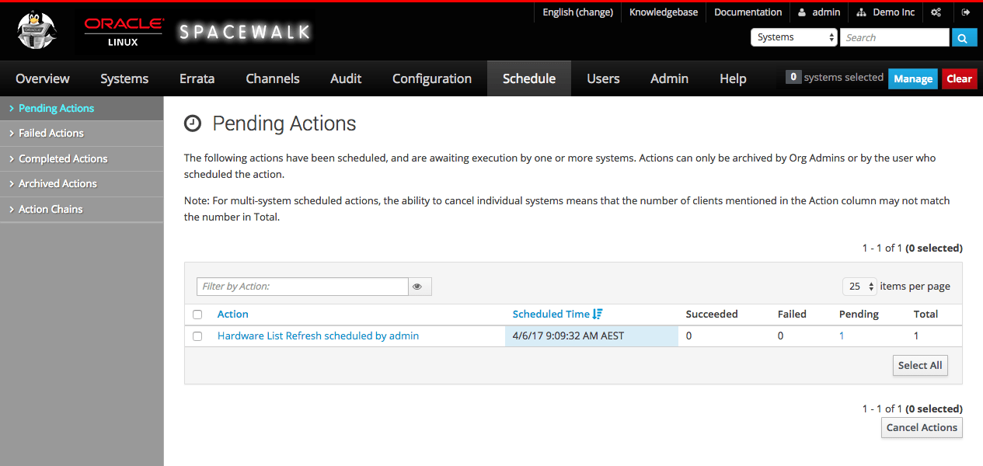Expand Pending Actions sidebar item
This screenshot has height=466, width=983.
coord(82,108)
